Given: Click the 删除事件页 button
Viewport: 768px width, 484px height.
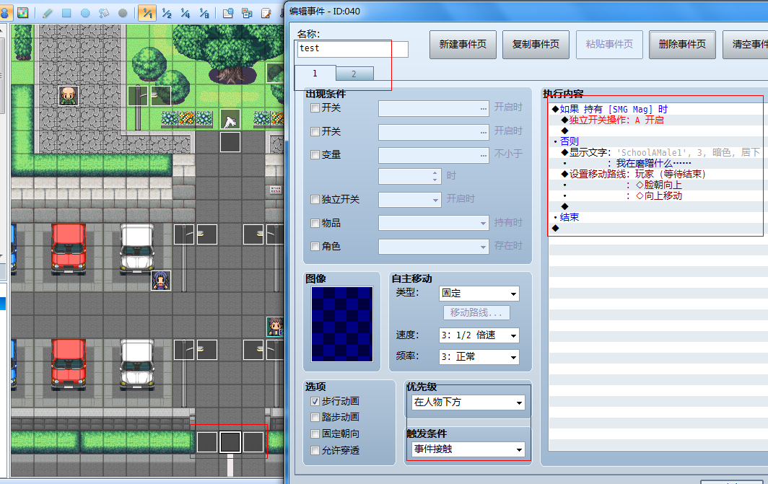Looking at the screenshot, I should tap(682, 45).
